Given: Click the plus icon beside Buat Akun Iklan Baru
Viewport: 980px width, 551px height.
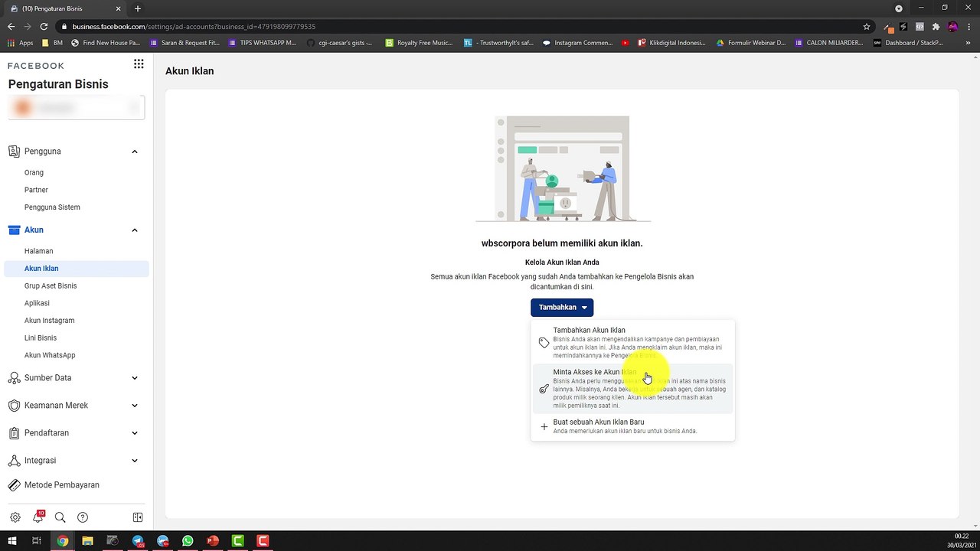Looking at the screenshot, I should pyautogui.click(x=544, y=426).
